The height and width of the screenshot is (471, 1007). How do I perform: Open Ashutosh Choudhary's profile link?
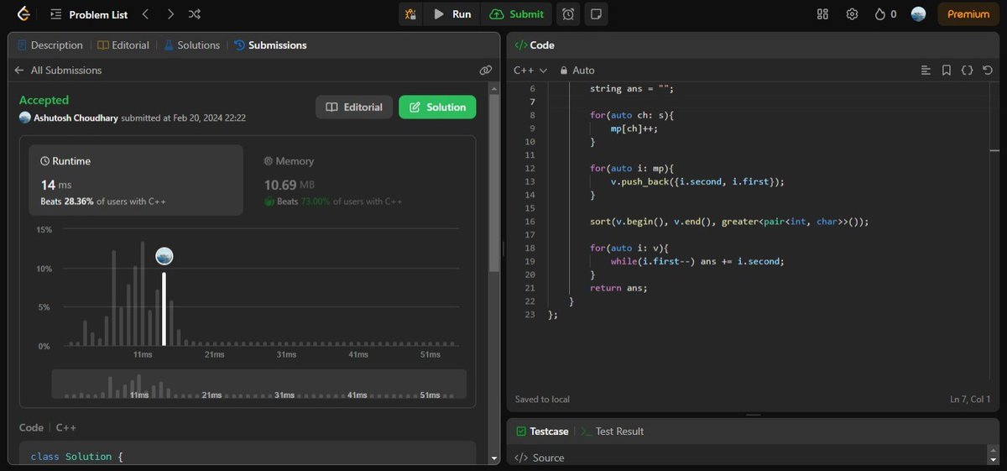point(76,118)
